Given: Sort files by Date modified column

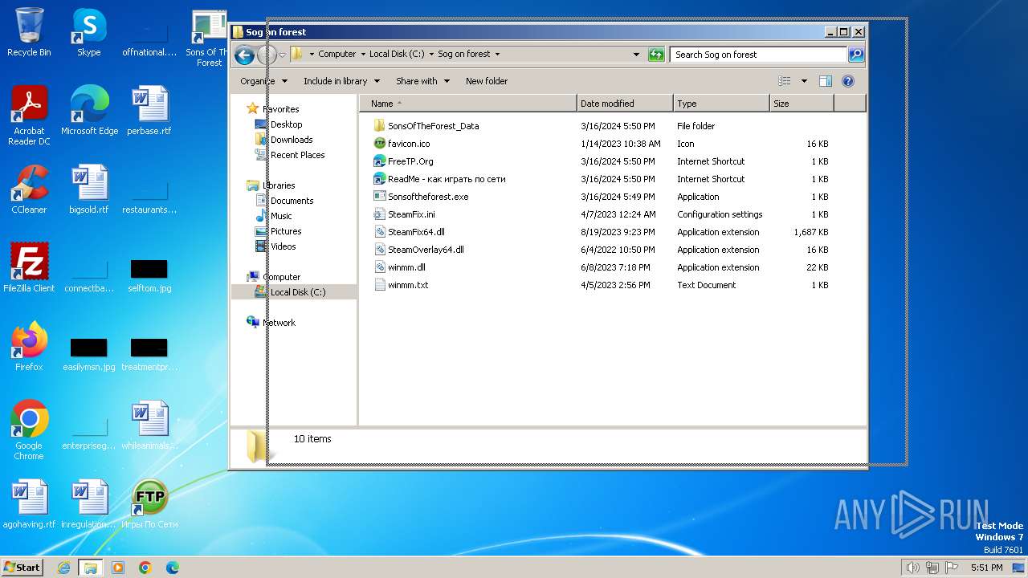Looking at the screenshot, I should tap(625, 104).
